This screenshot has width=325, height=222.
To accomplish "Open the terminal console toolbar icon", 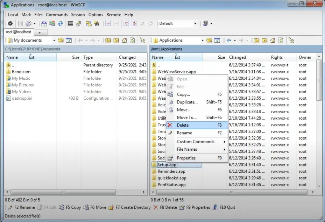I will click(70, 23).
